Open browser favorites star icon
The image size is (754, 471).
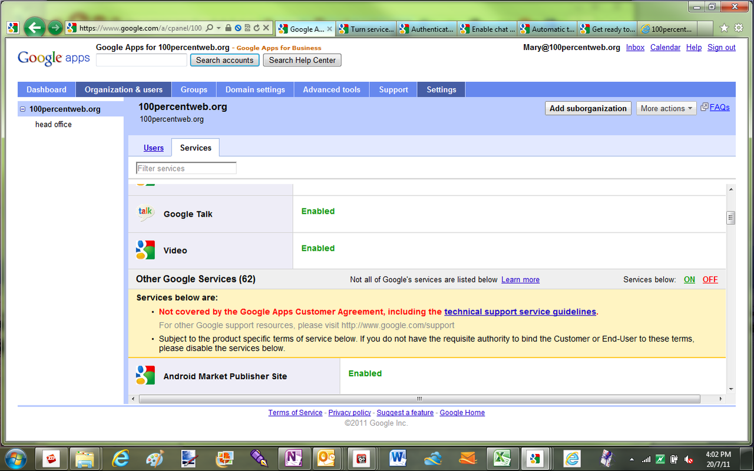point(724,28)
